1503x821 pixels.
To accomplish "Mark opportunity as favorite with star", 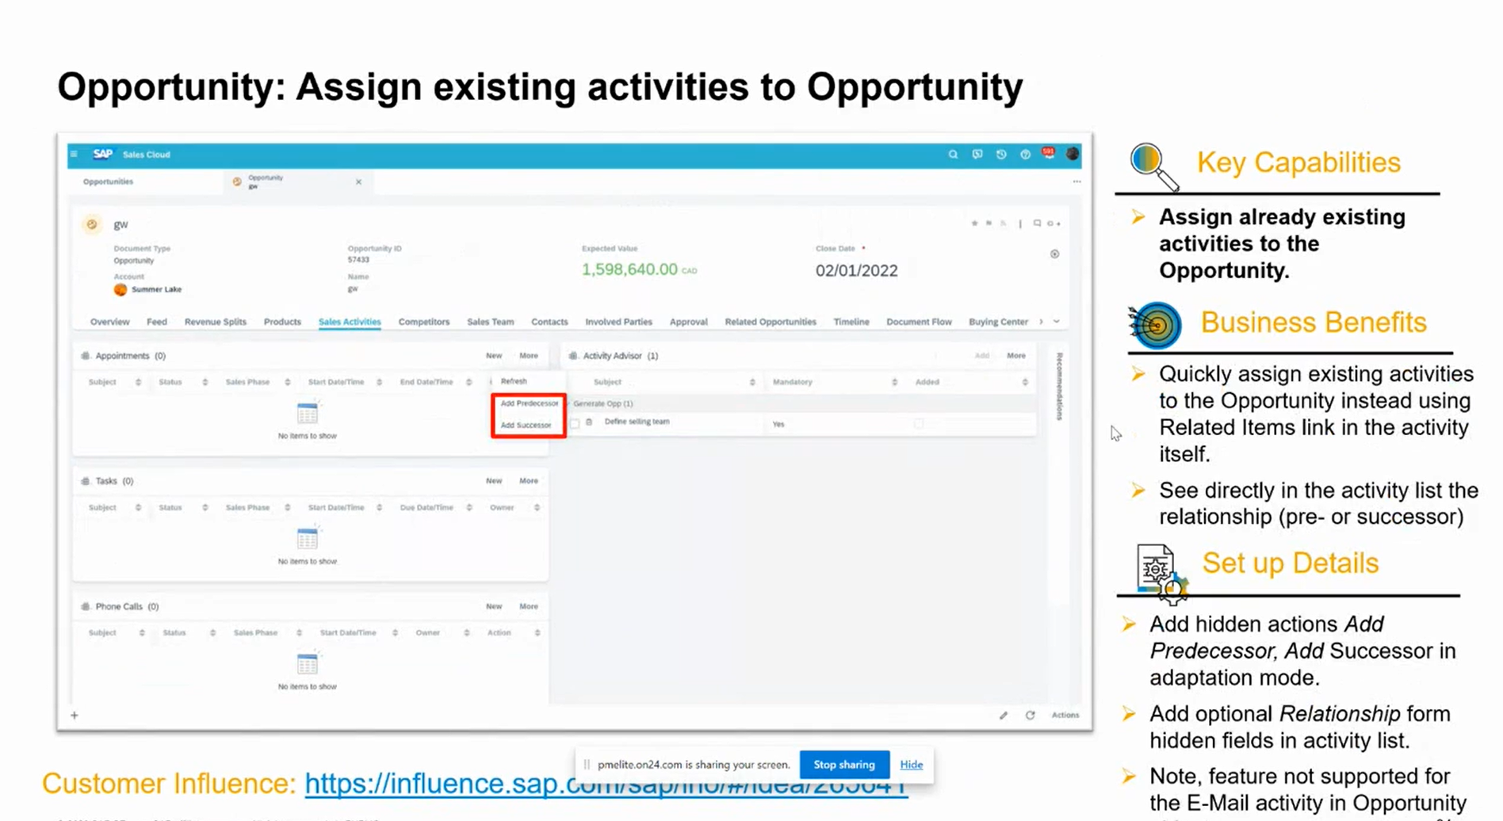I will pyautogui.click(x=974, y=223).
